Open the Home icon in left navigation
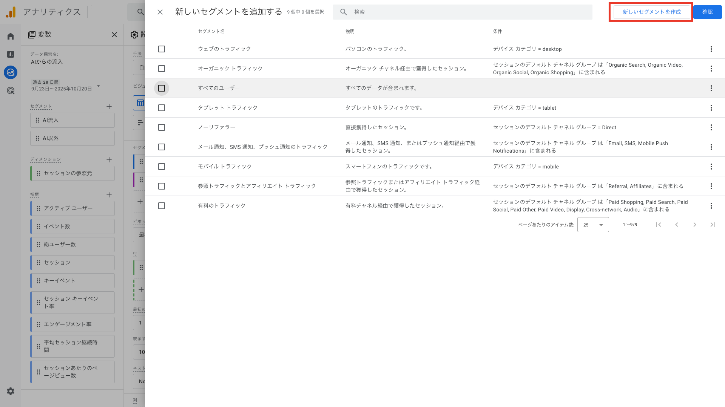This screenshot has width=725, height=407. 10,36
